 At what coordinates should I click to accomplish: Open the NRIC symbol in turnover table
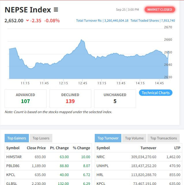coord(101,157)
